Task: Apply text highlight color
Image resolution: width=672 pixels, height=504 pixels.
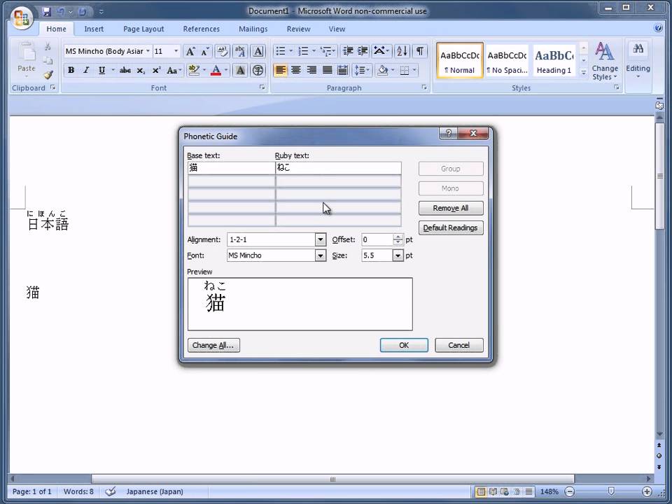Action: coord(194,70)
